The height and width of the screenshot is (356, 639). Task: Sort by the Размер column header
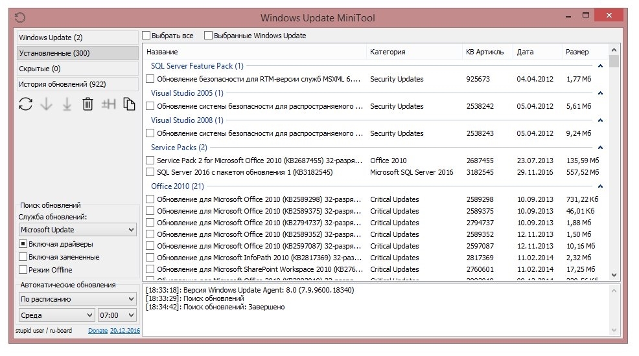pyautogui.click(x=585, y=52)
